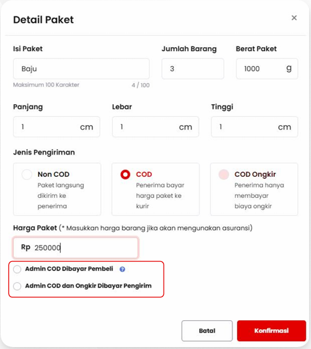The image size is (311, 349).
Task: Select Admin COD Dibayar Pembeli option
Action: click(x=17, y=269)
